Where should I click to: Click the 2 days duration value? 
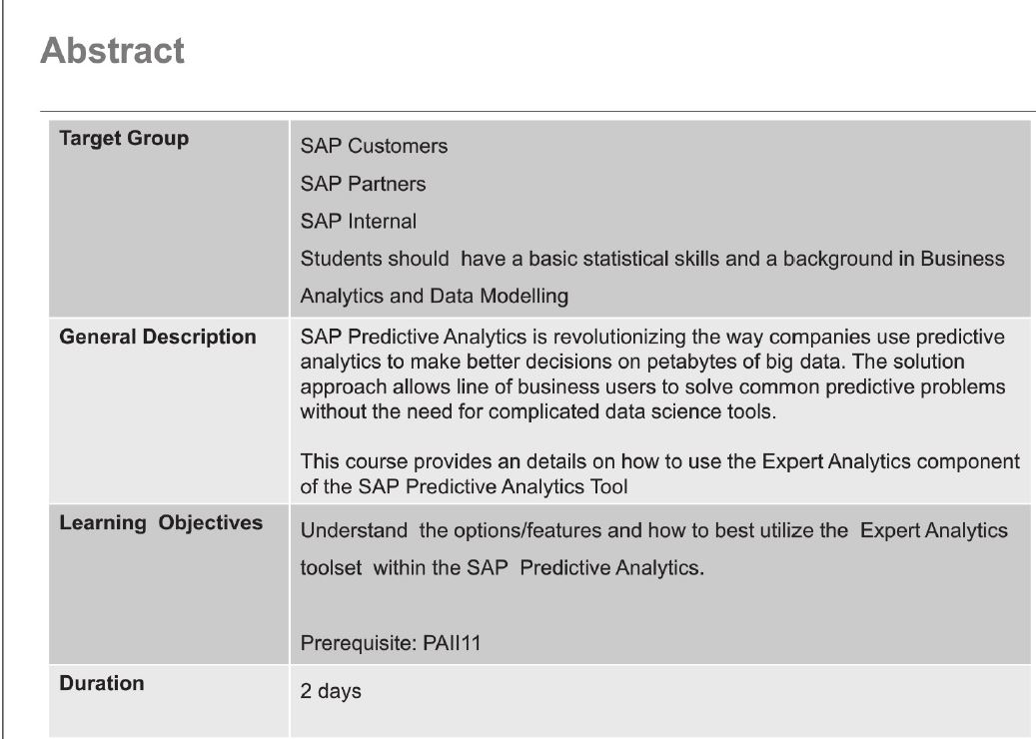coord(331,691)
